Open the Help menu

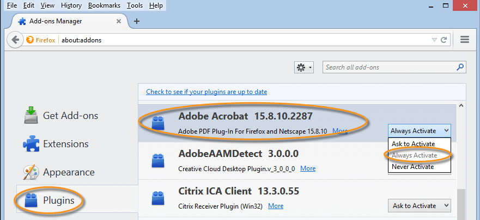[156, 5]
